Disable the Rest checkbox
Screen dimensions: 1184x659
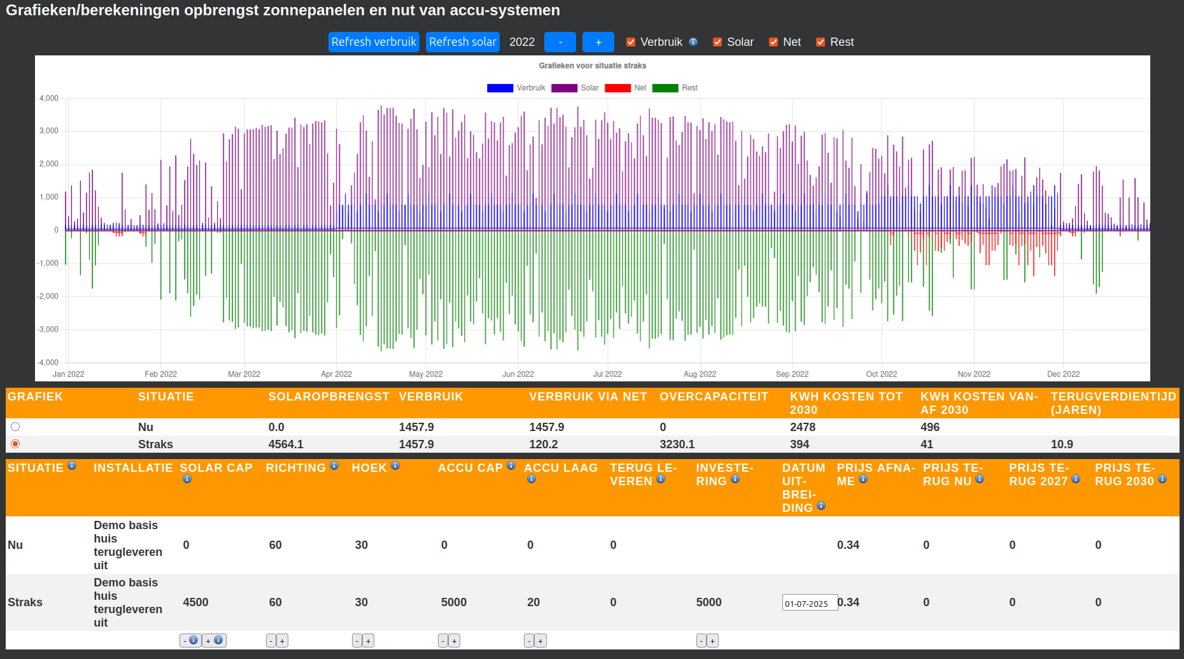point(821,42)
